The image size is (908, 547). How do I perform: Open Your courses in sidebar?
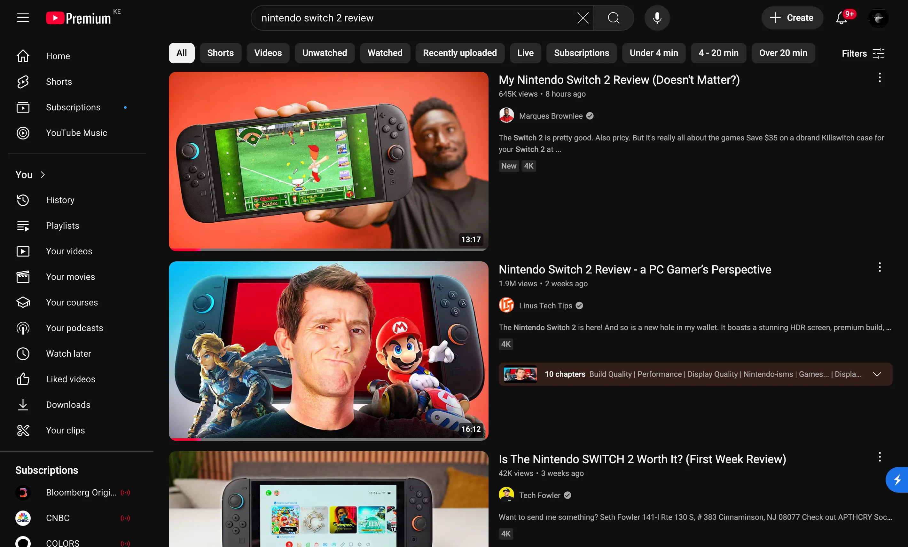click(x=77, y=303)
